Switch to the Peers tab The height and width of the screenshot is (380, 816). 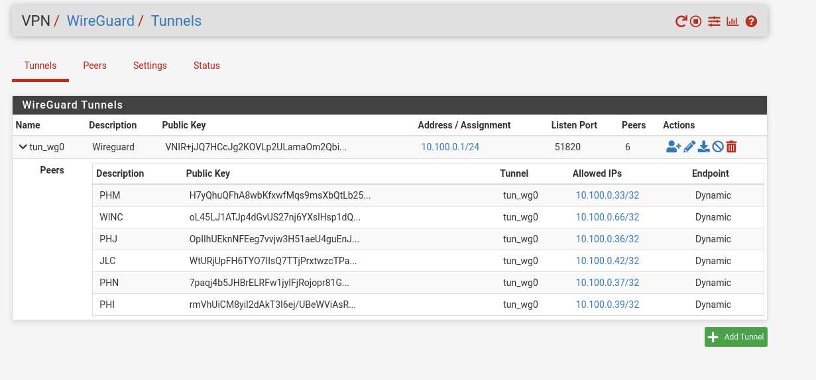[95, 66]
